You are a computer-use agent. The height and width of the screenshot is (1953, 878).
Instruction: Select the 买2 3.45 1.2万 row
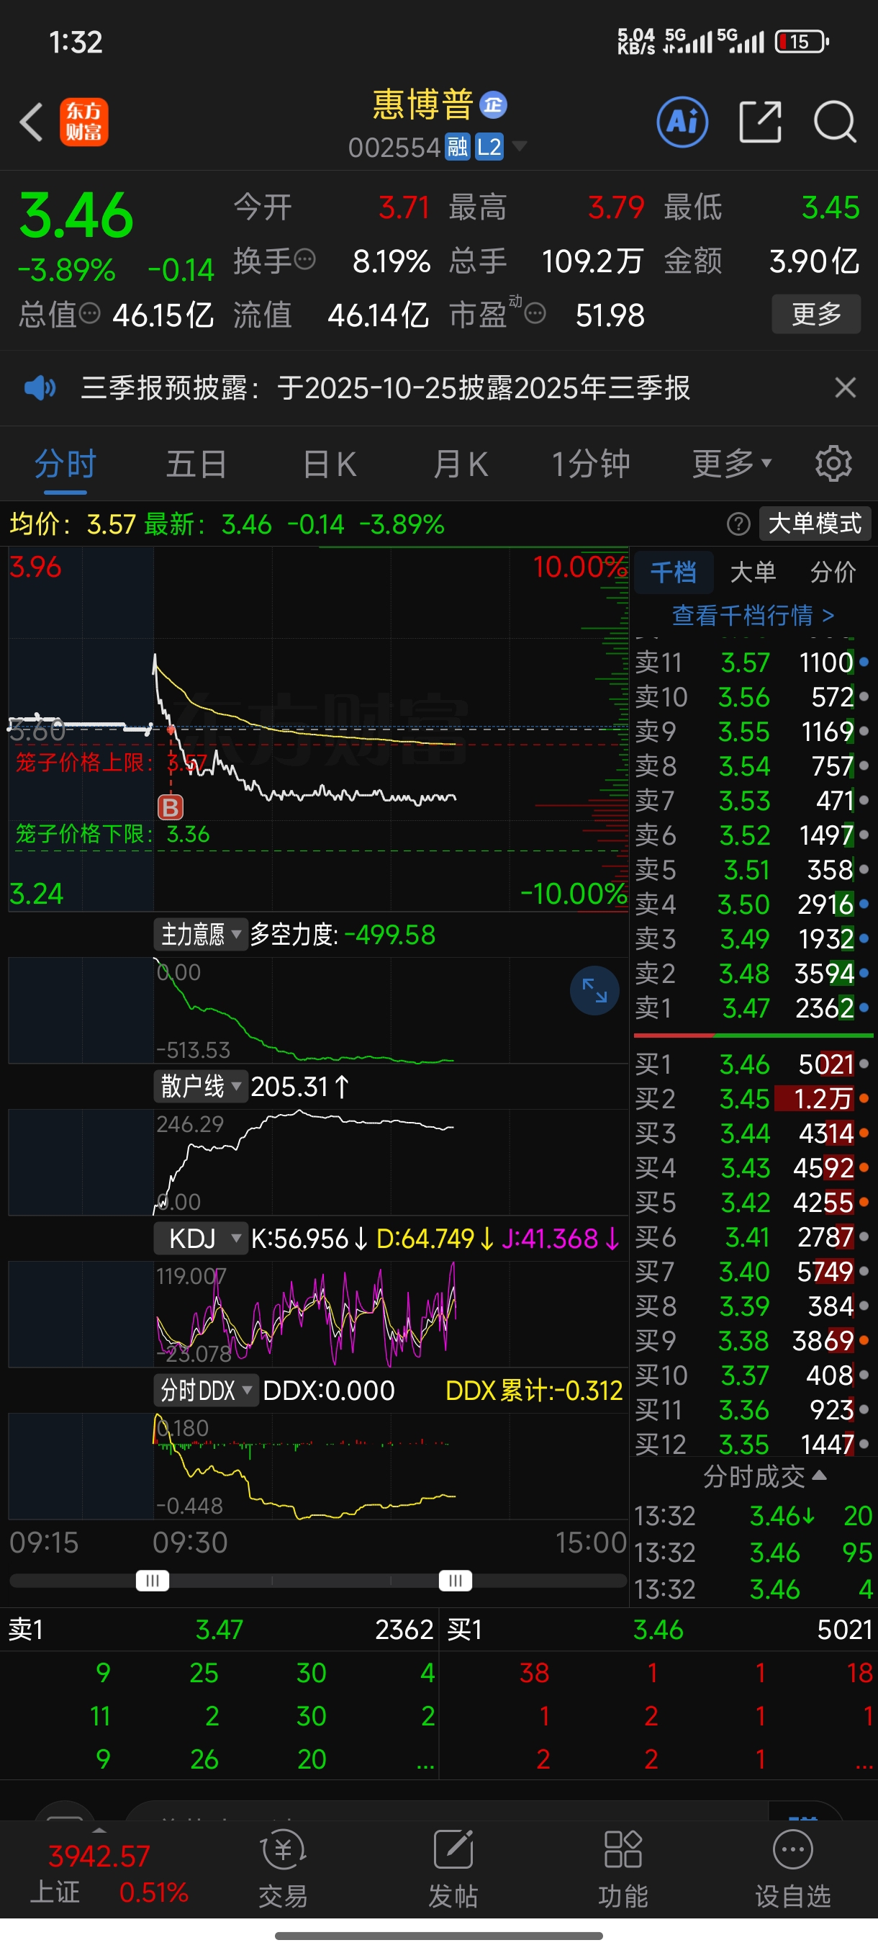pos(753,1100)
